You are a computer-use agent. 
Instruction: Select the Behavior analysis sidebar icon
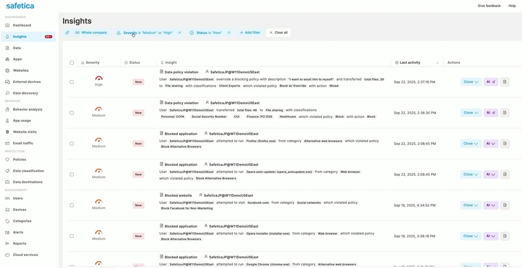7,109
